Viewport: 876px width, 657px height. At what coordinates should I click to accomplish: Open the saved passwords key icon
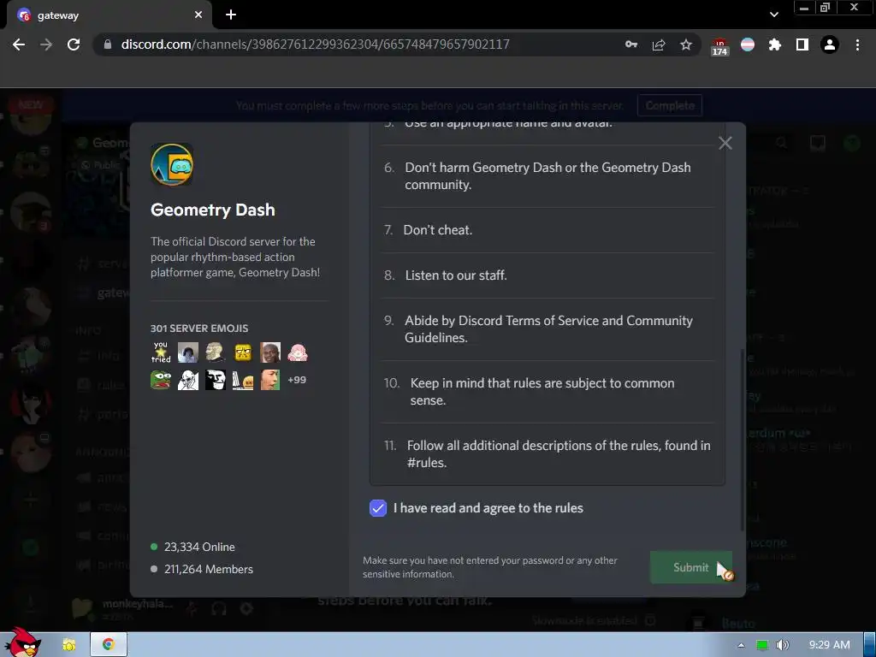click(631, 44)
